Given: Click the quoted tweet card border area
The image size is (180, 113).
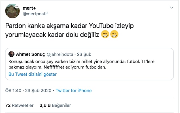Looking at the screenshot, I should tap(89, 64).
